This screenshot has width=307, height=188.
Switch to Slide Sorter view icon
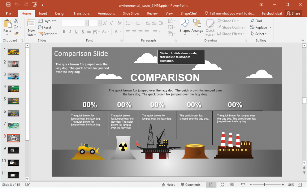tap(221, 184)
